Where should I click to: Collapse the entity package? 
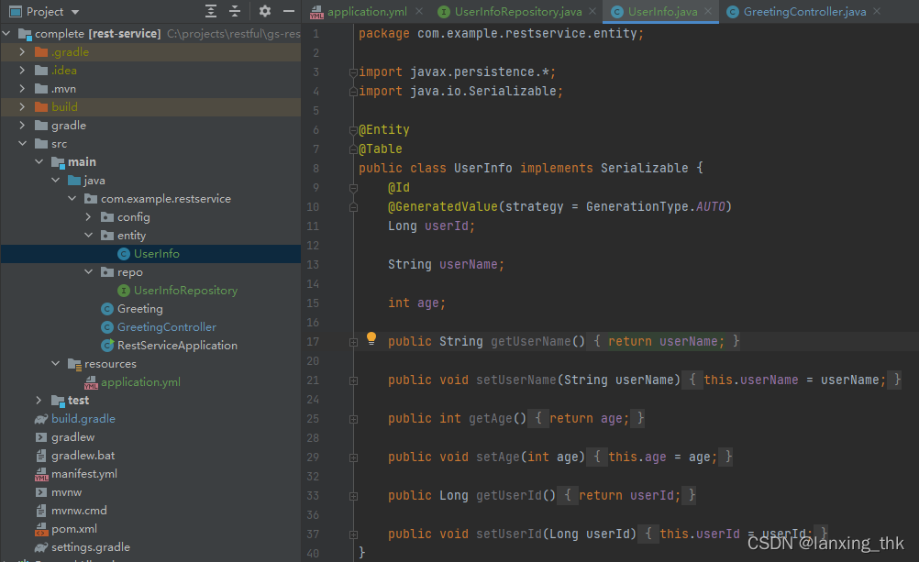coord(88,235)
